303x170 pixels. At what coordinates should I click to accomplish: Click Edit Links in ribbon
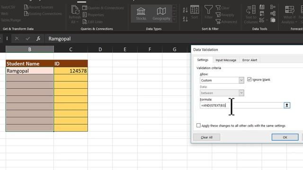93,22
